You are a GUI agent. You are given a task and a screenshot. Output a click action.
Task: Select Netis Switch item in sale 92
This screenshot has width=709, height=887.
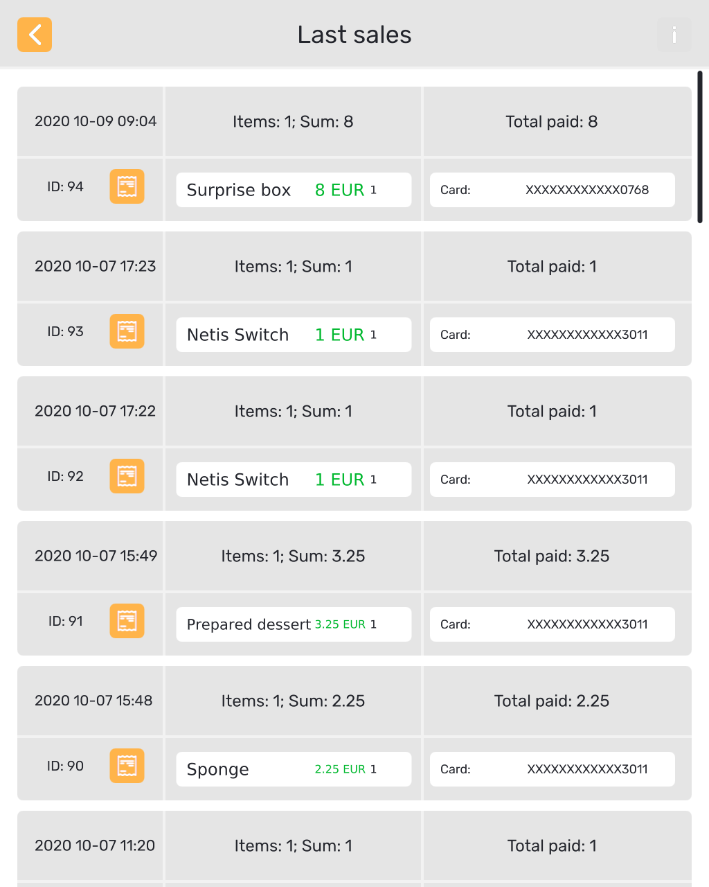(x=294, y=480)
